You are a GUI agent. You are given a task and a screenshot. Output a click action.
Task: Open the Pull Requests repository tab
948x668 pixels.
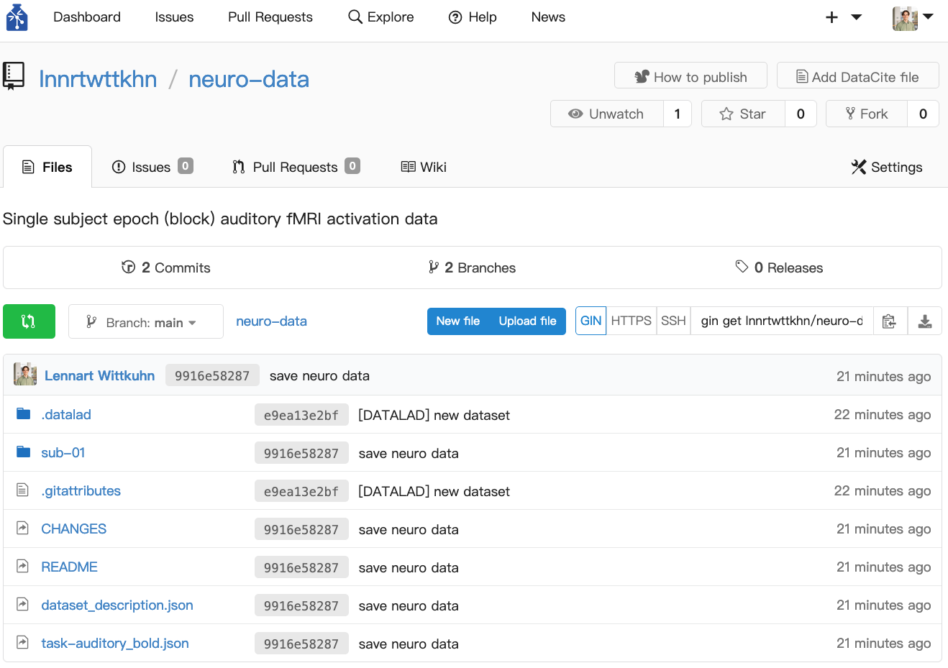[296, 168]
